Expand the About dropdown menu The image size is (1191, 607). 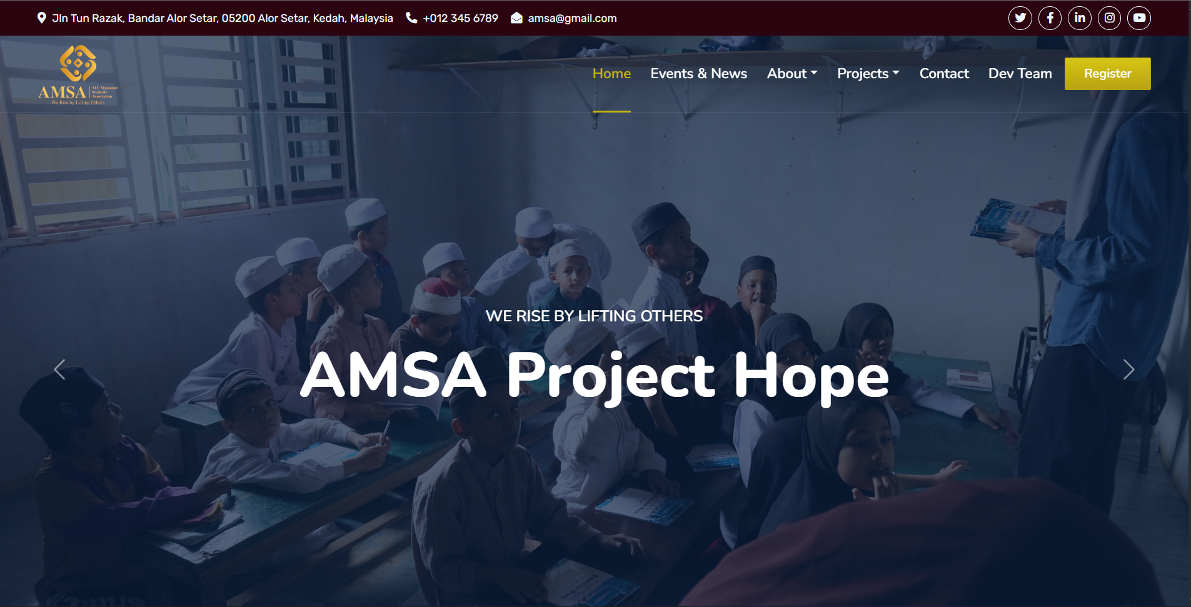tap(792, 74)
